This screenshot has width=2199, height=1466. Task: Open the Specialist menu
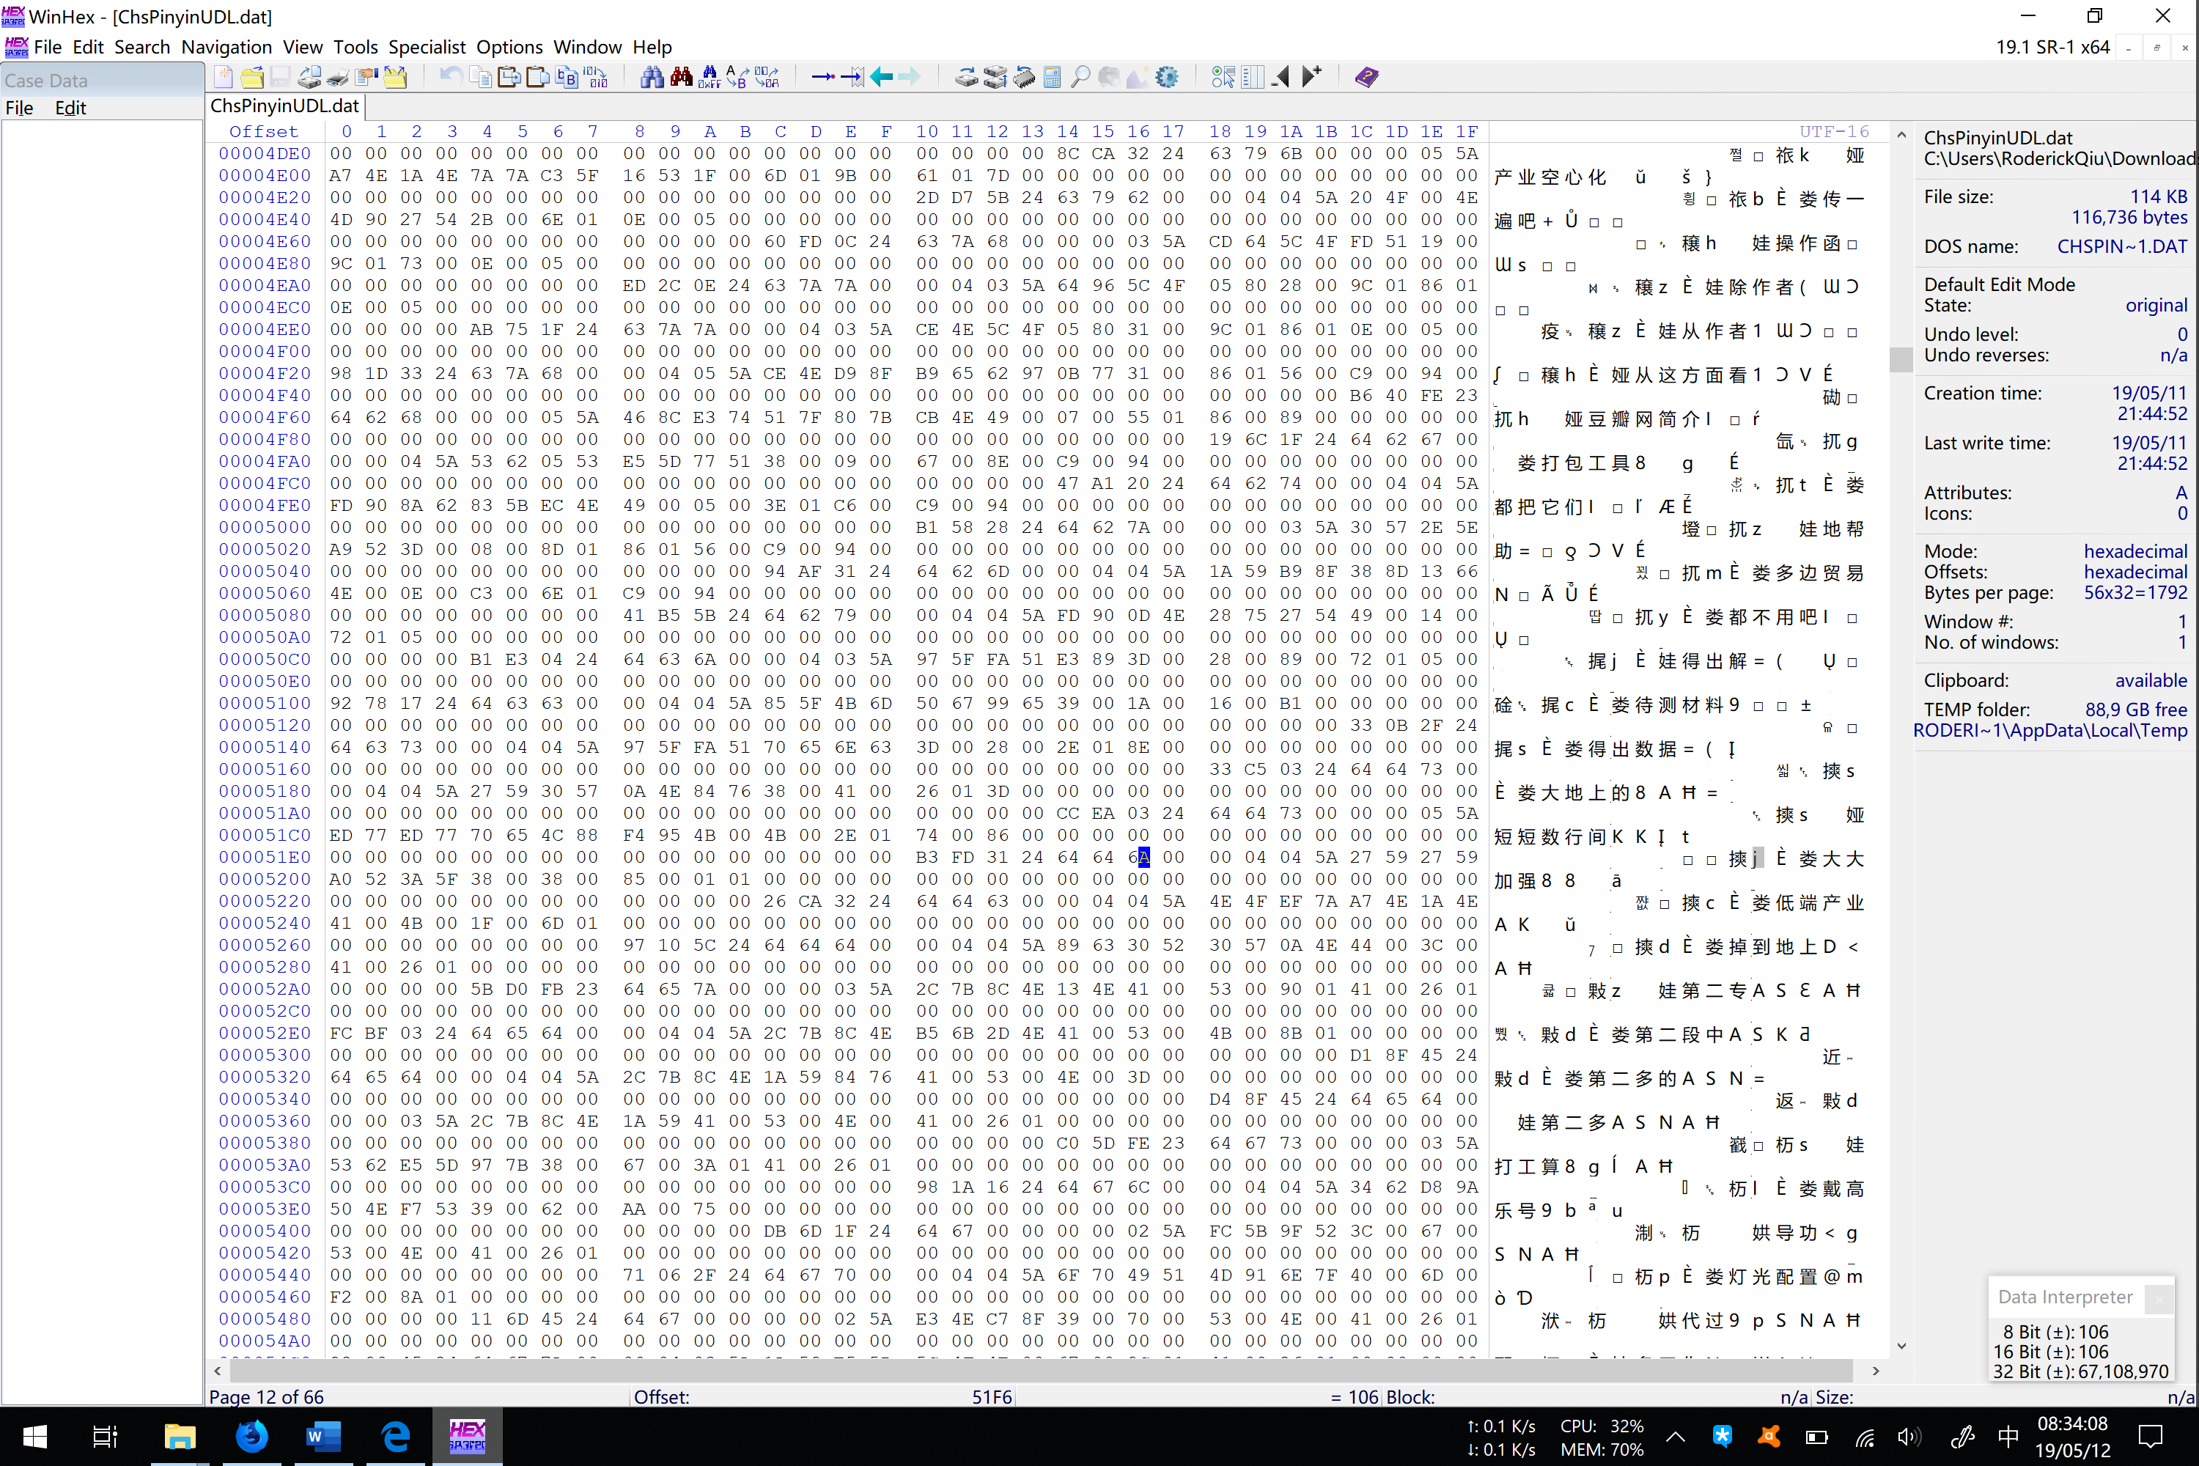pos(427,47)
